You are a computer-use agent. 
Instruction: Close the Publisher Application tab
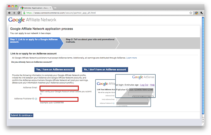[50, 8]
